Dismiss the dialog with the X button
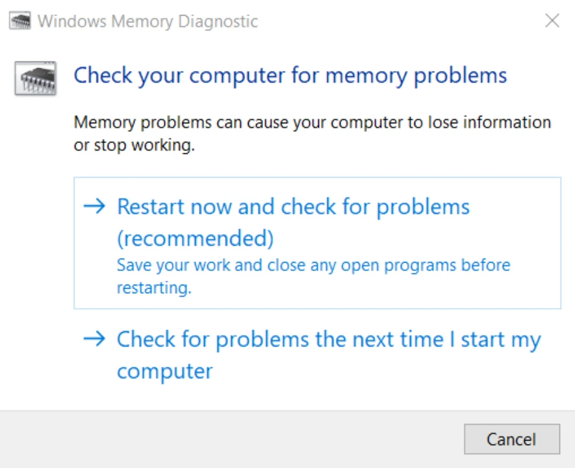575x468 pixels. tap(552, 21)
